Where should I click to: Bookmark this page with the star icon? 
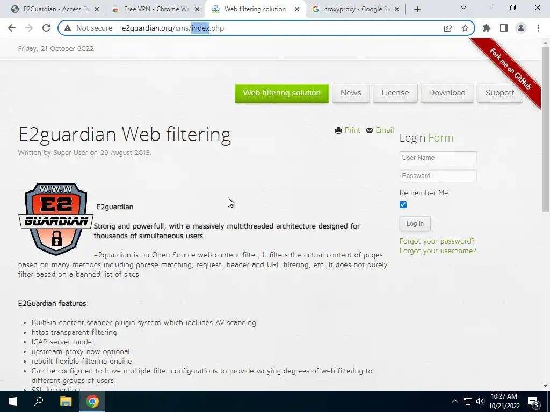465,28
